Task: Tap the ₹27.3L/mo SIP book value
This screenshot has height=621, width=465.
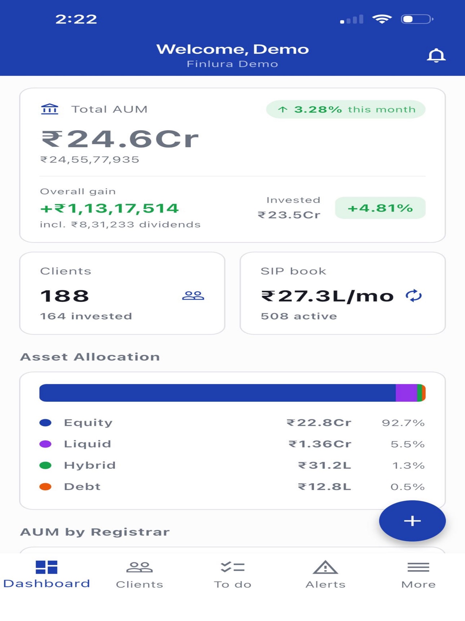Action: (x=327, y=296)
